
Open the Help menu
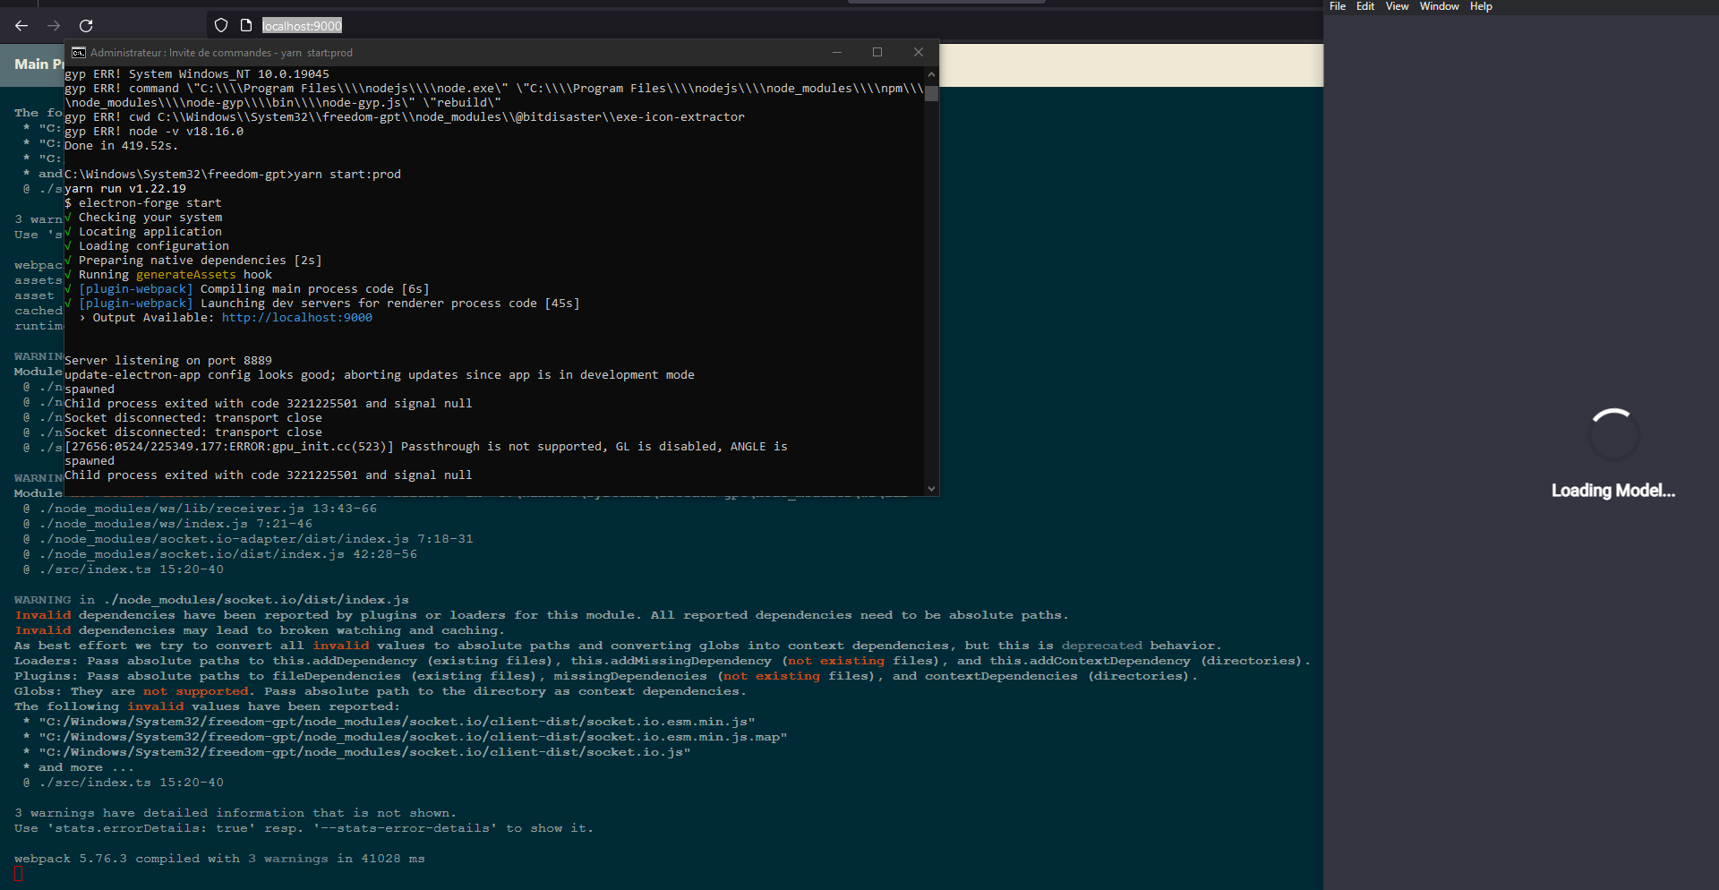[x=1480, y=6]
